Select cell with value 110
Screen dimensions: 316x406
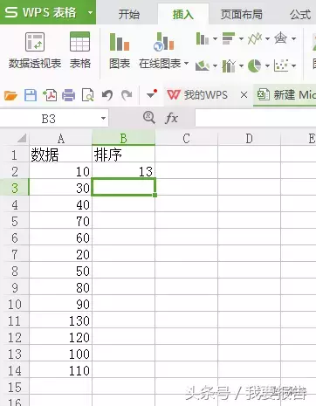pos(60,370)
